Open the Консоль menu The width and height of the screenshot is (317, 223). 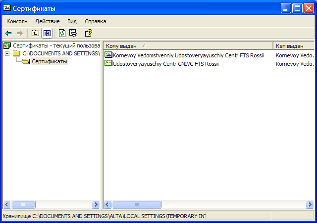click(17, 21)
